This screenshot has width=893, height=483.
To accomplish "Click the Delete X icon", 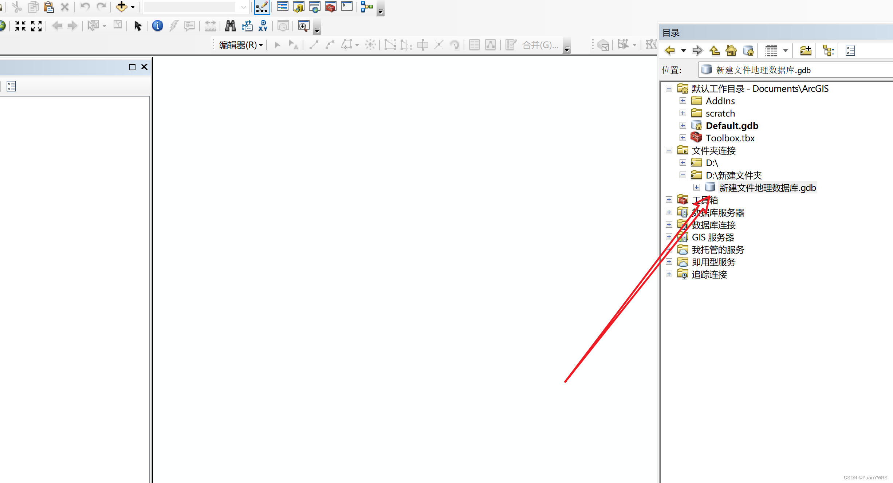I will click(x=65, y=7).
